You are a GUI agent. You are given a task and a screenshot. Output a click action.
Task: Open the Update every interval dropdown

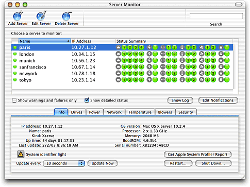point(64,163)
